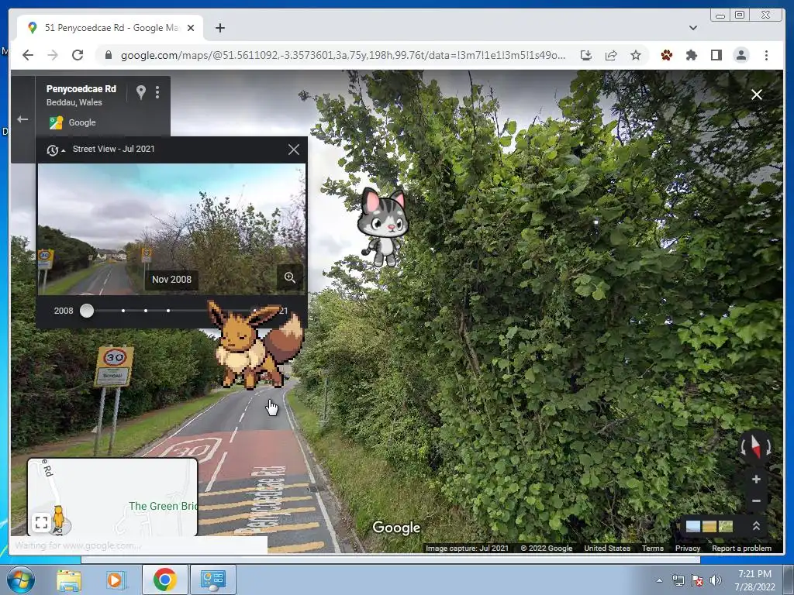794x595 pixels.
Task: Open the control panel taskbar app
Action: [x=212, y=580]
